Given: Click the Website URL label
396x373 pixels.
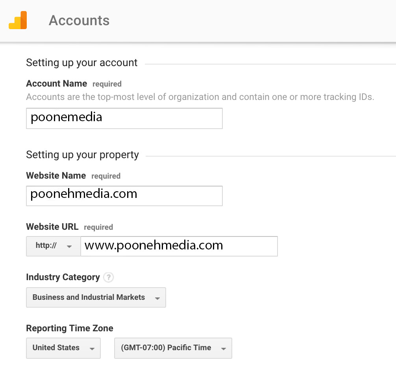Looking at the screenshot, I should pyautogui.click(x=52, y=227).
